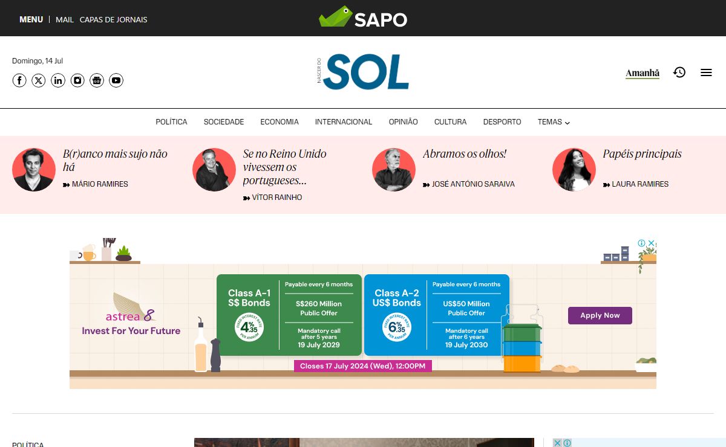The image size is (726, 447).
Task: Open the LinkedIn social icon
Action: (58, 80)
